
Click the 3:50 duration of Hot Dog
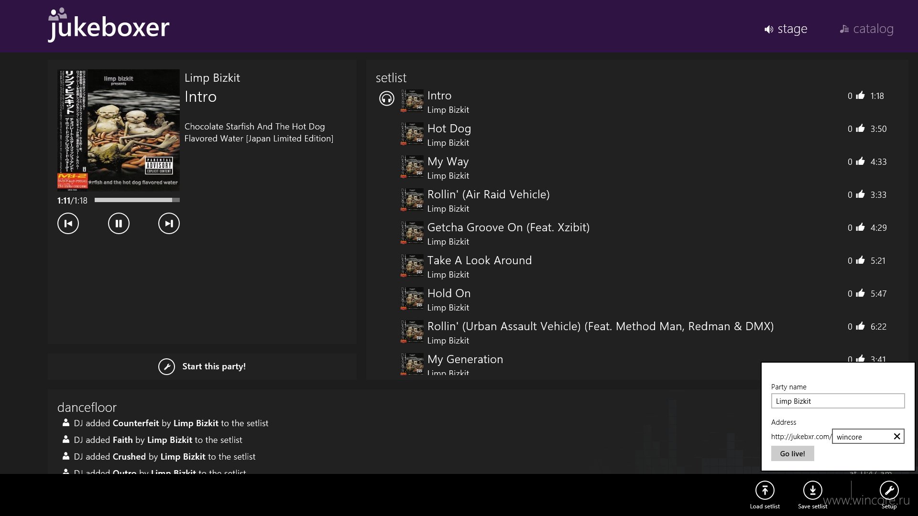[x=878, y=129]
